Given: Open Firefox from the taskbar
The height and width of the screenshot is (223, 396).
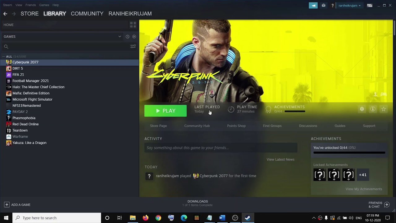Looking at the screenshot, I should pyautogui.click(x=145, y=218).
